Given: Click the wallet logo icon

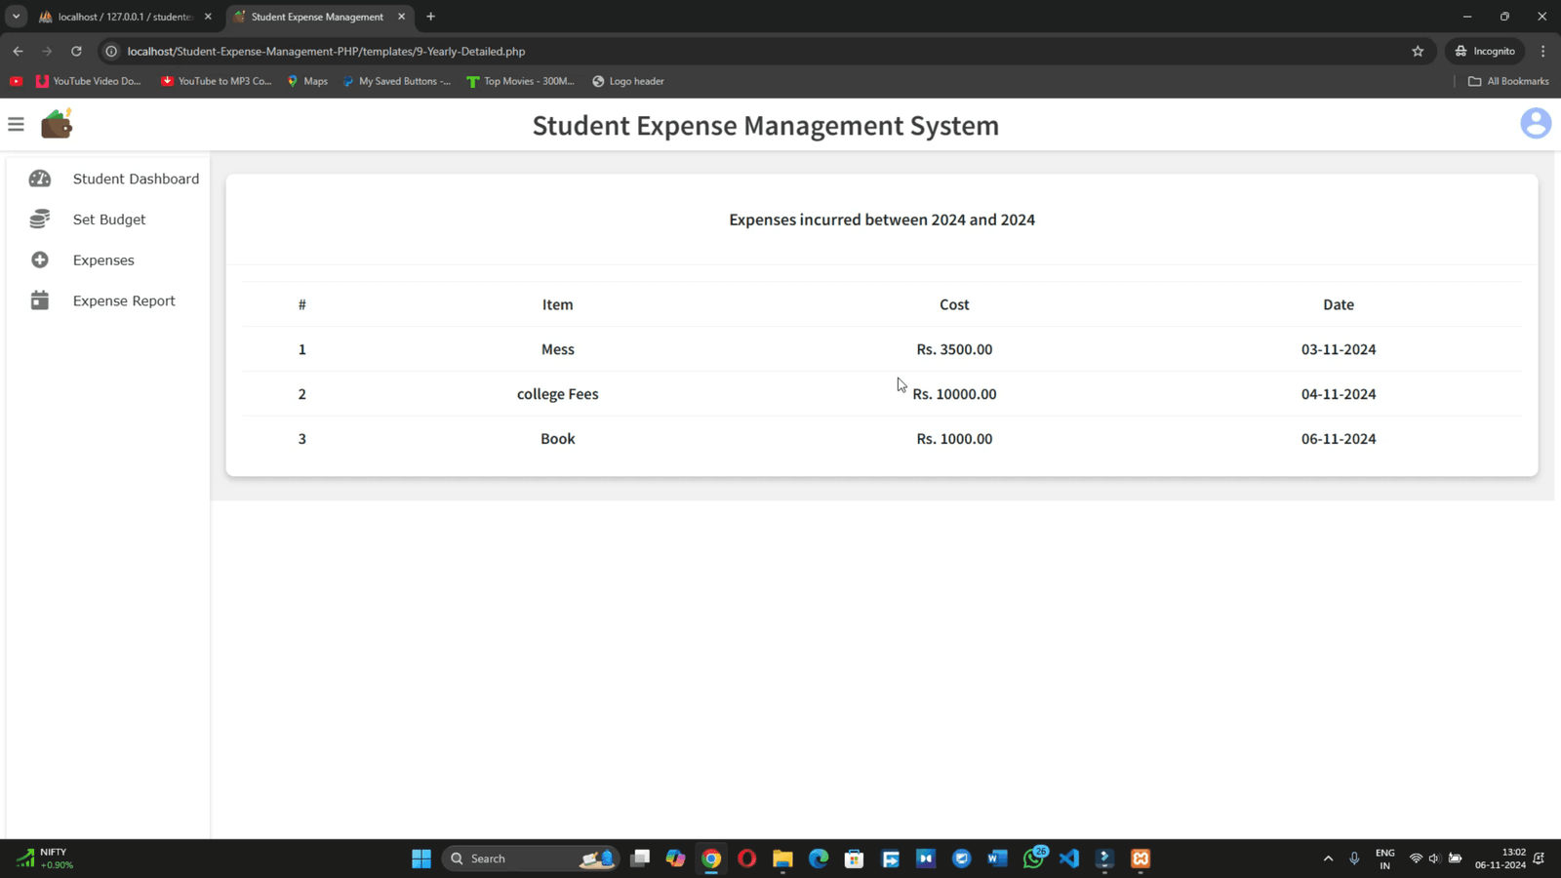Looking at the screenshot, I should click(x=57, y=124).
